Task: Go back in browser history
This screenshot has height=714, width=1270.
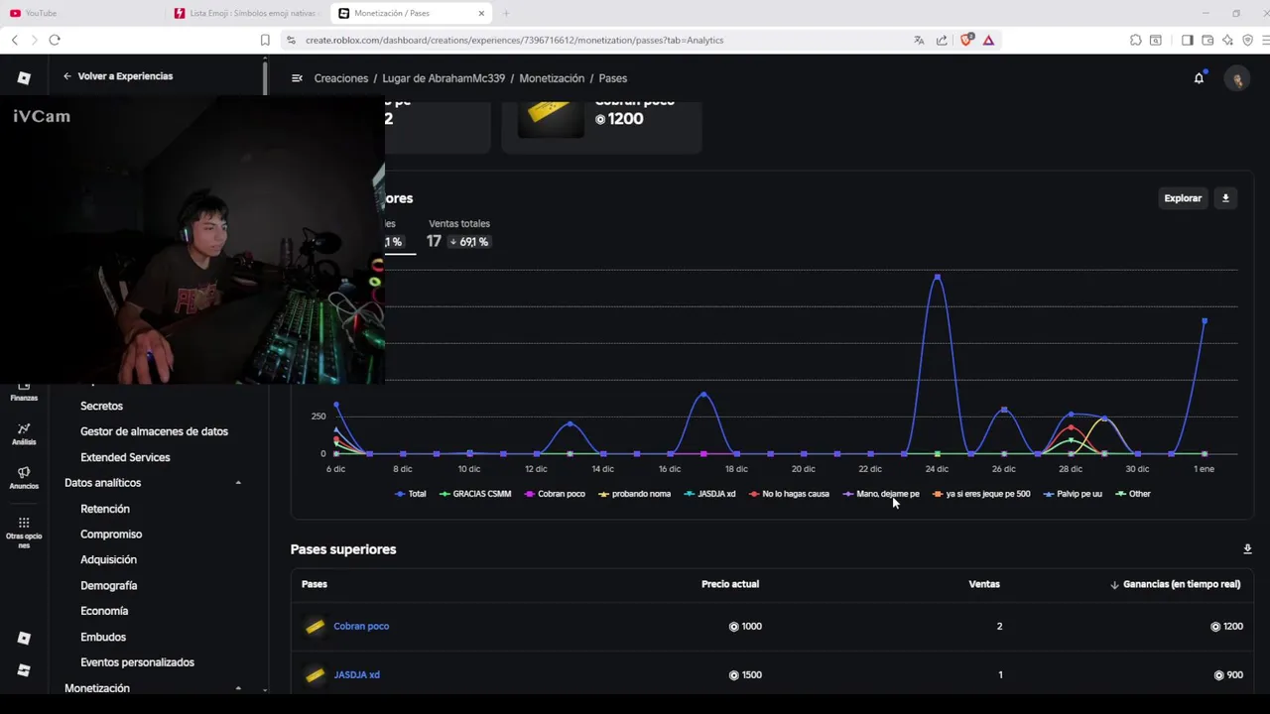Action: point(15,40)
